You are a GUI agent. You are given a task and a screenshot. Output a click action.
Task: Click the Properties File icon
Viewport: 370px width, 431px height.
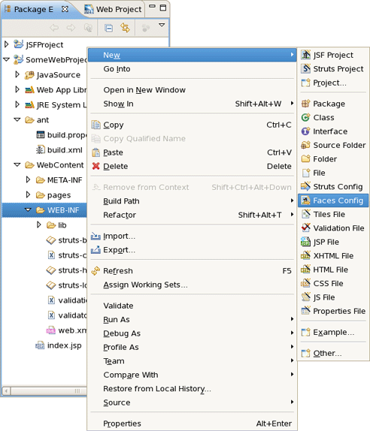click(x=305, y=311)
